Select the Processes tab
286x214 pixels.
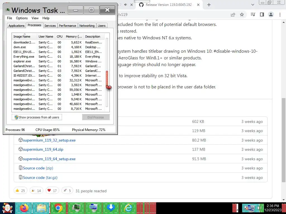click(34, 25)
